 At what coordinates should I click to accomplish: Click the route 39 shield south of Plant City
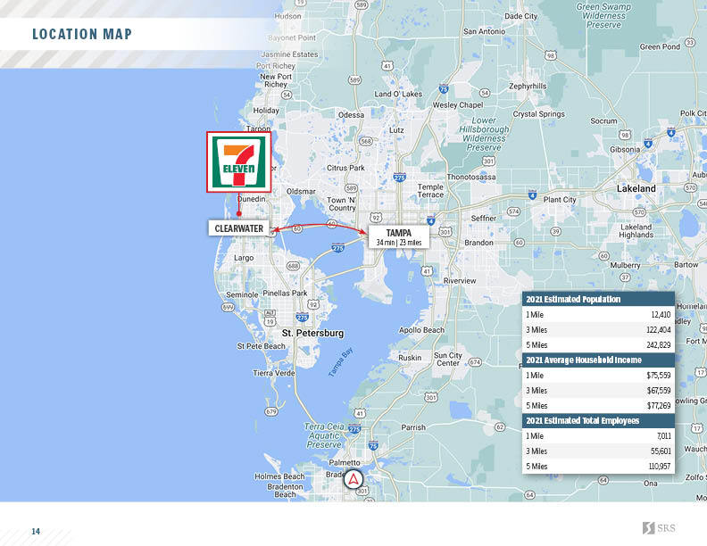[555, 232]
